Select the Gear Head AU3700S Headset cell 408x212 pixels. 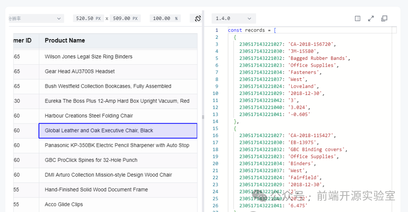click(x=118, y=72)
